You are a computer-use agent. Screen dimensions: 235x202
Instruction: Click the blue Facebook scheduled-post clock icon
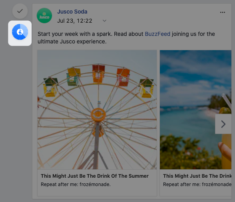pos(20,32)
